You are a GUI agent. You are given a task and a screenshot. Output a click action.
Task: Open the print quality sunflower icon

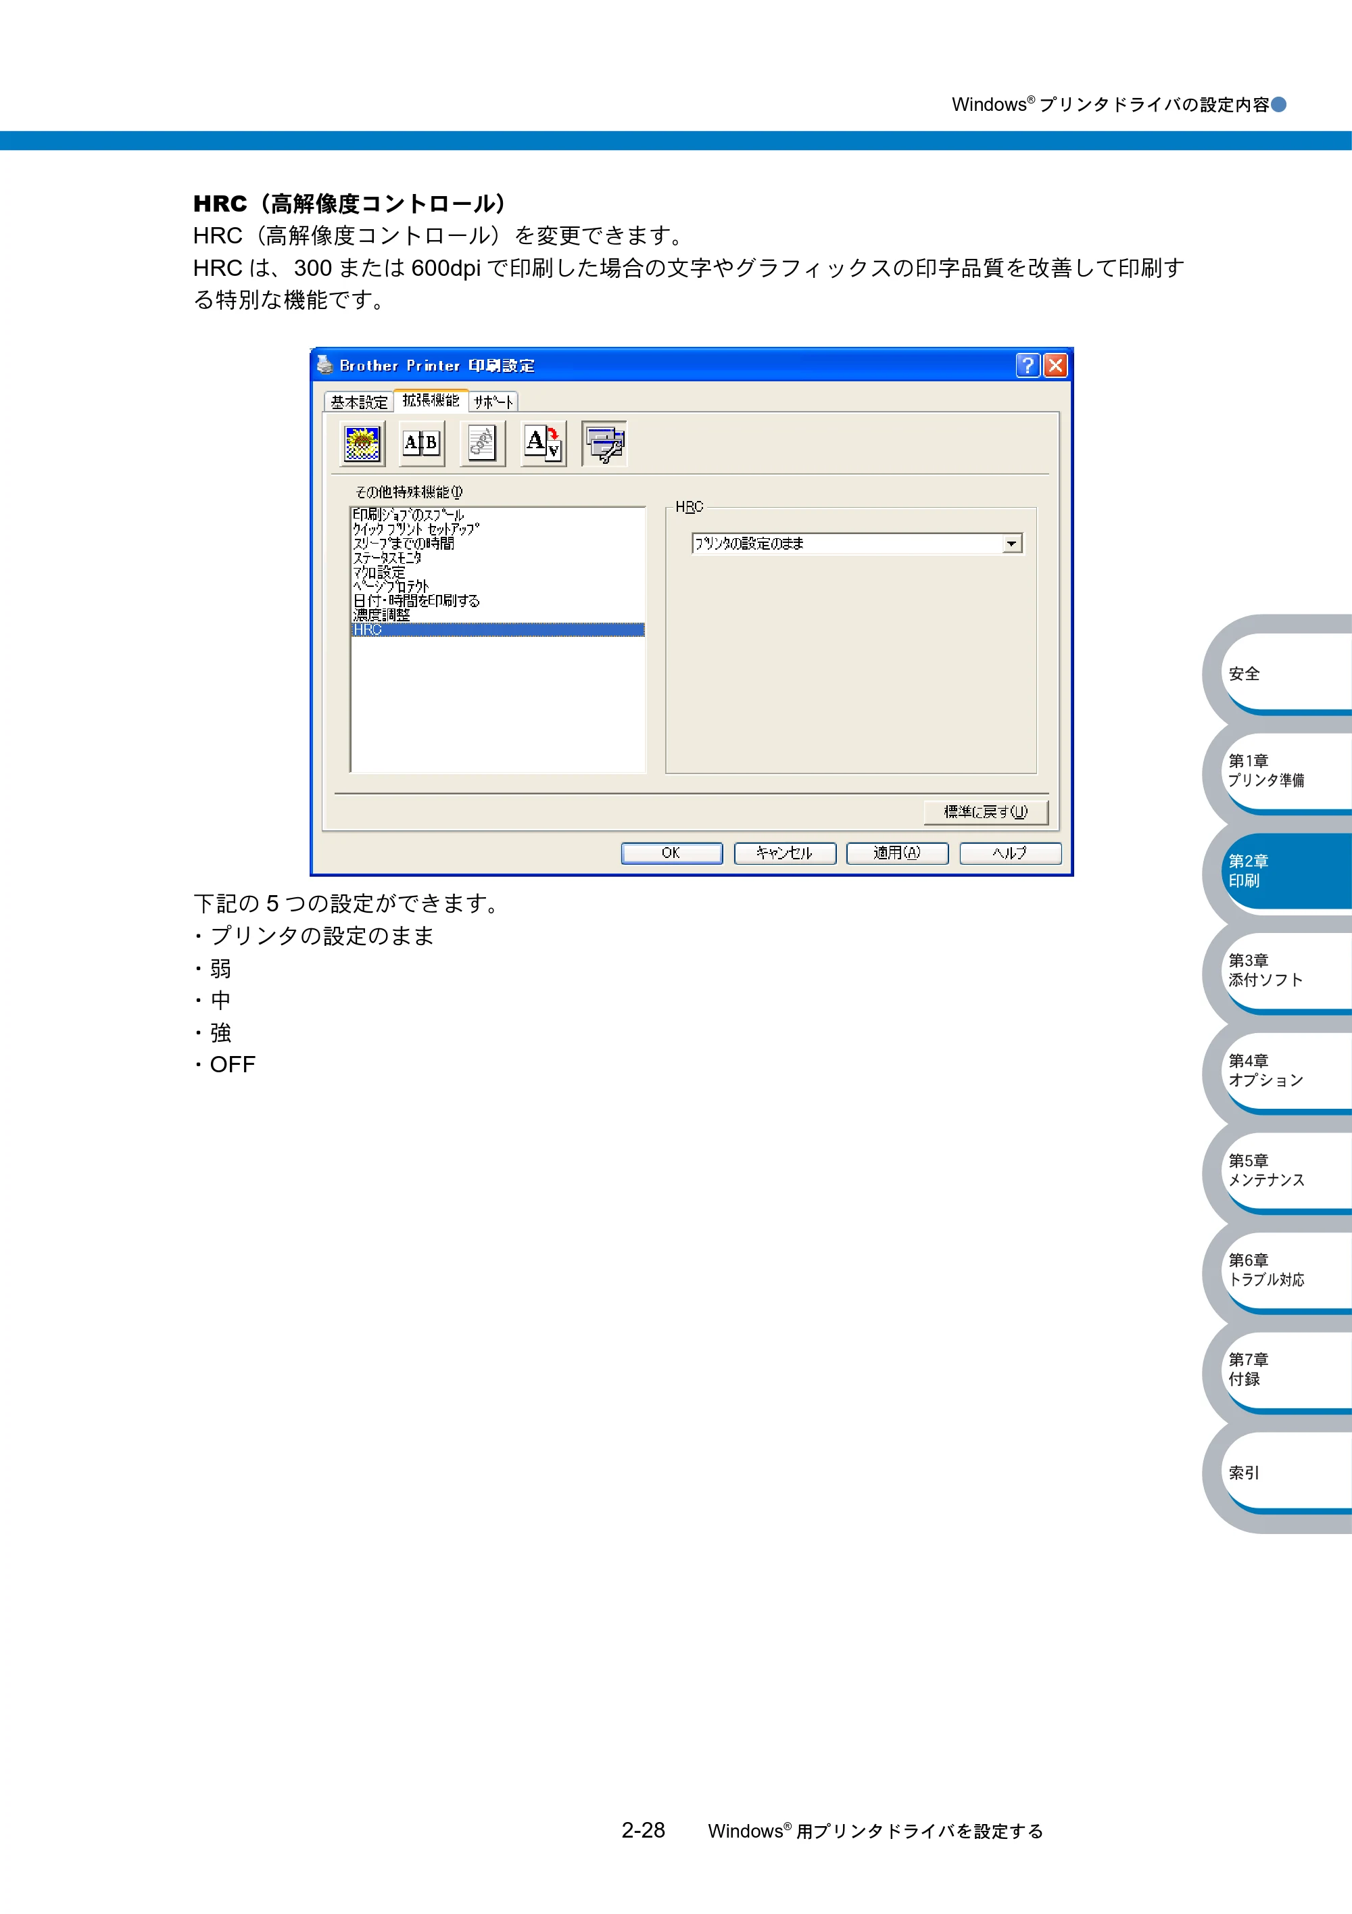point(362,444)
